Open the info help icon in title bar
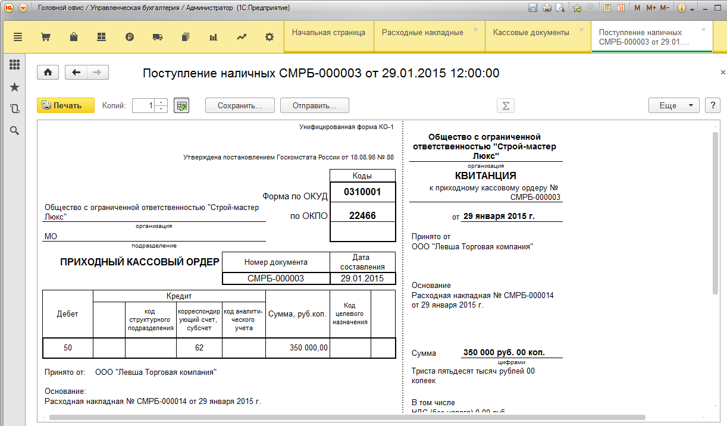Image resolution: width=727 pixels, height=426 pixels. (x=682, y=8)
